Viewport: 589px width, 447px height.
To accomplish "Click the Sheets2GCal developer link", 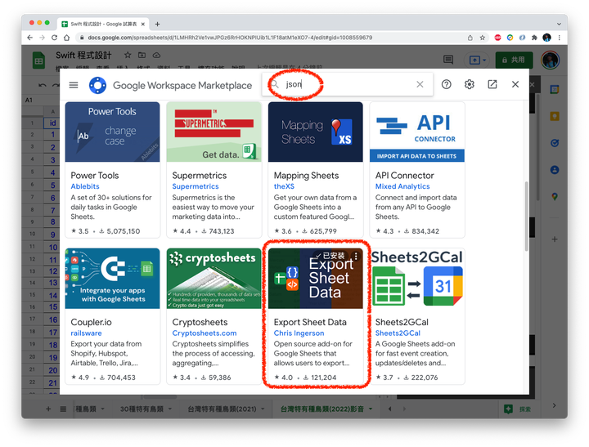I will (398, 333).
